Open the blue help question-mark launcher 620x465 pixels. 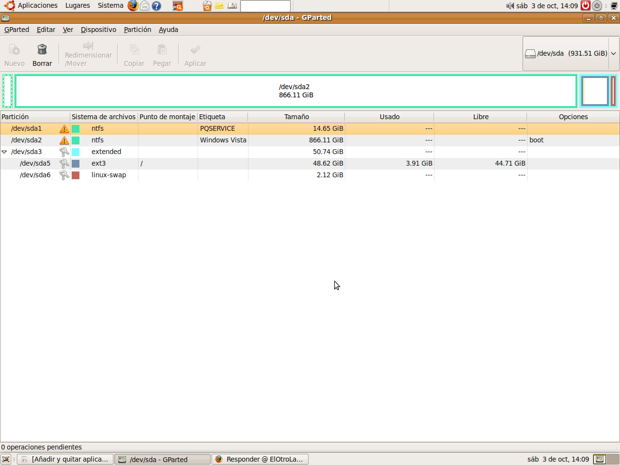point(156,6)
